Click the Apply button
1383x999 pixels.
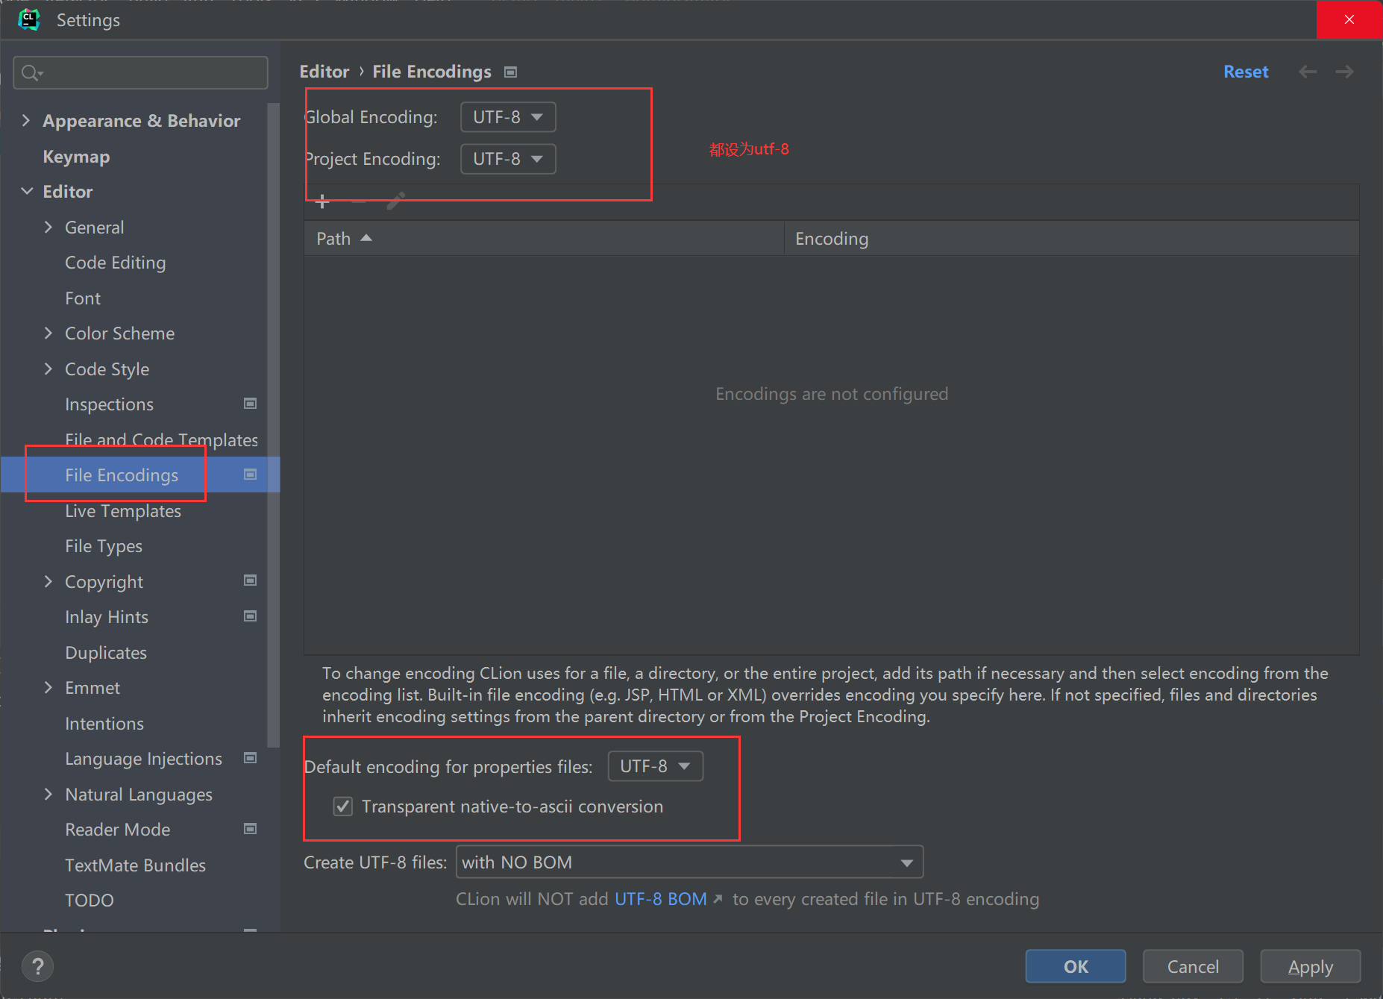[1311, 967]
